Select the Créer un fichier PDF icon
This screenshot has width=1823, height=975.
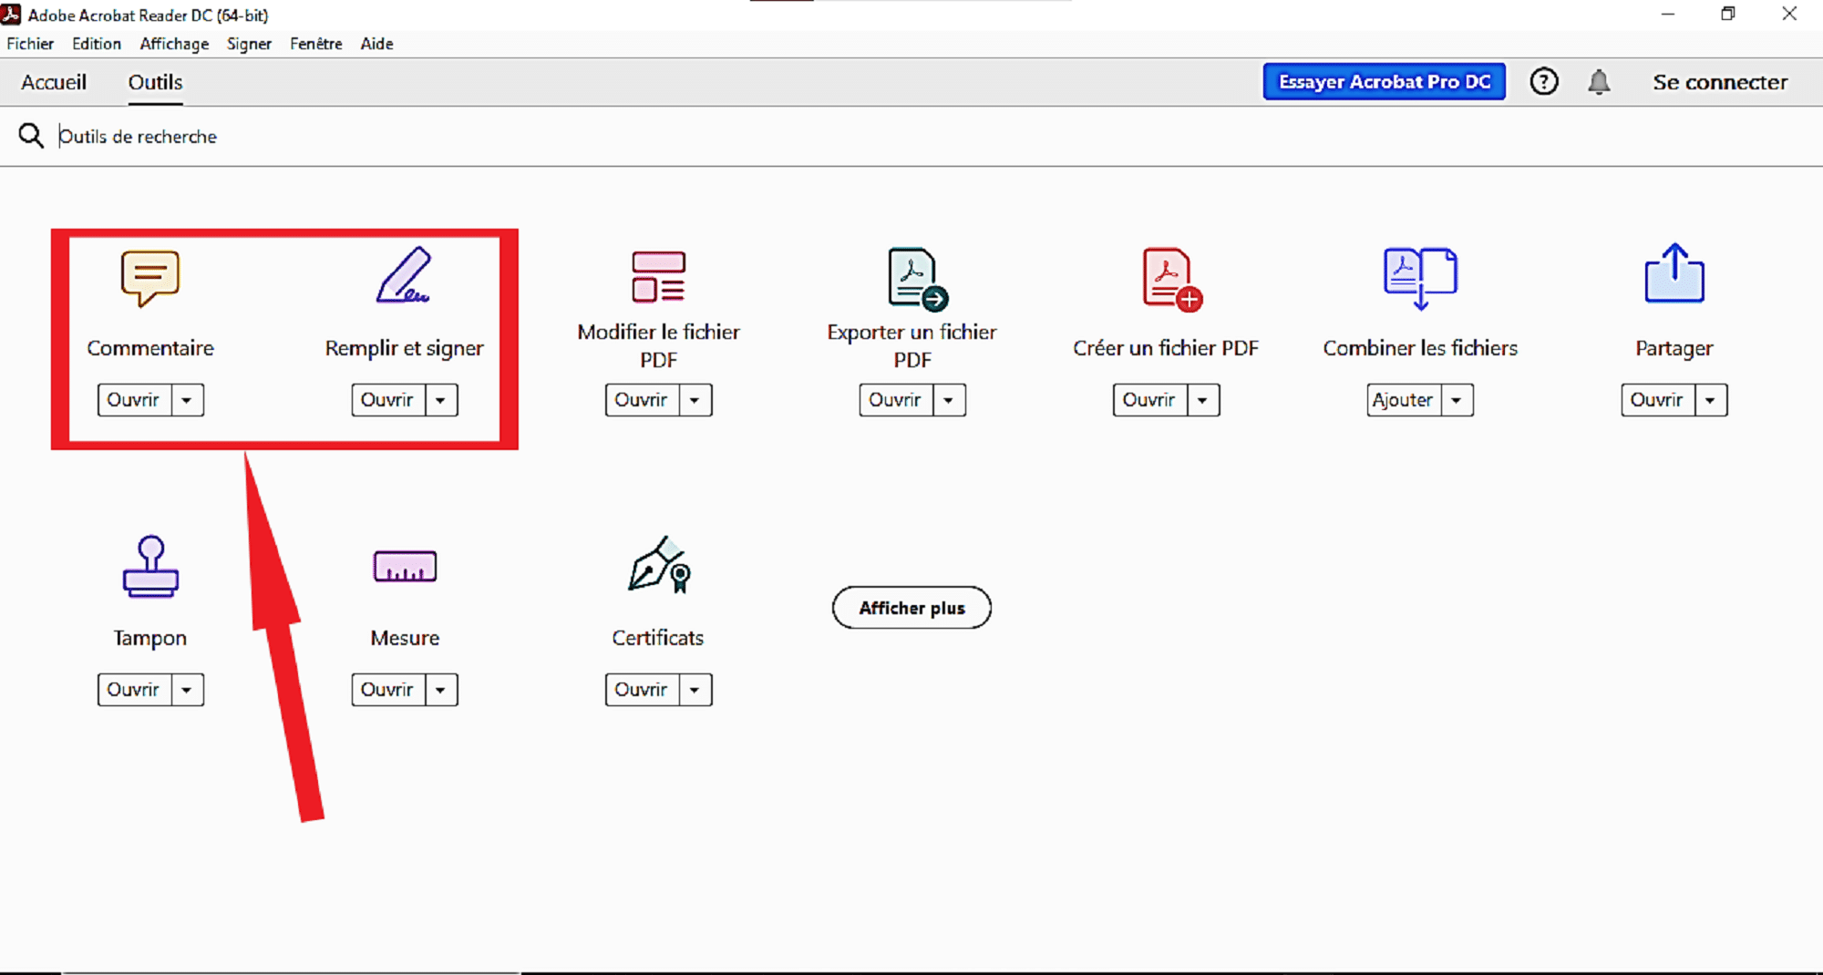(x=1172, y=279)
